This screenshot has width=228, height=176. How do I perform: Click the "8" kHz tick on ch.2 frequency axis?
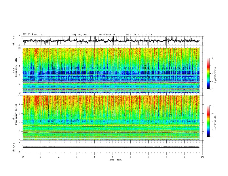tap(20, 104)
